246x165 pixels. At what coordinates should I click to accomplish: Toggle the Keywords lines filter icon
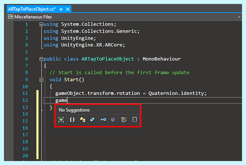coord(124,120)
